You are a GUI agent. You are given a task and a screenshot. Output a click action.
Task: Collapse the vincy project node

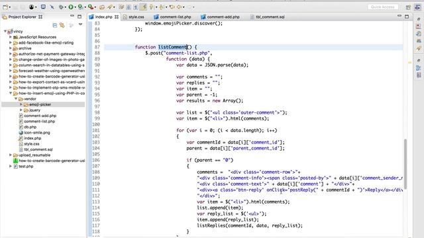(5, 31)
